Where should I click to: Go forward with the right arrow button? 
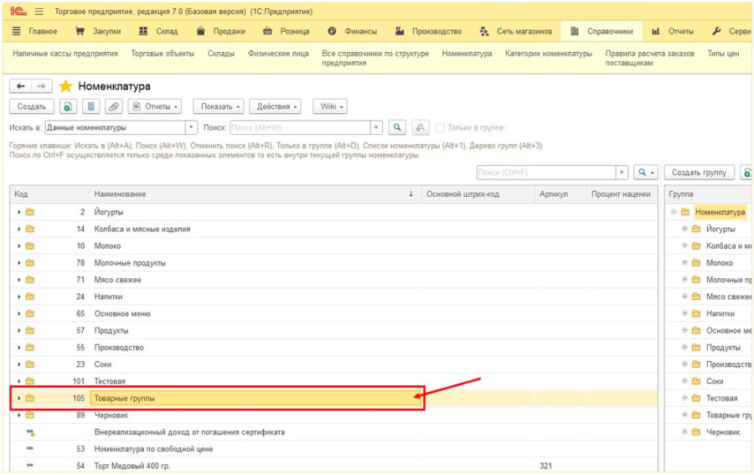click(41, 86)
